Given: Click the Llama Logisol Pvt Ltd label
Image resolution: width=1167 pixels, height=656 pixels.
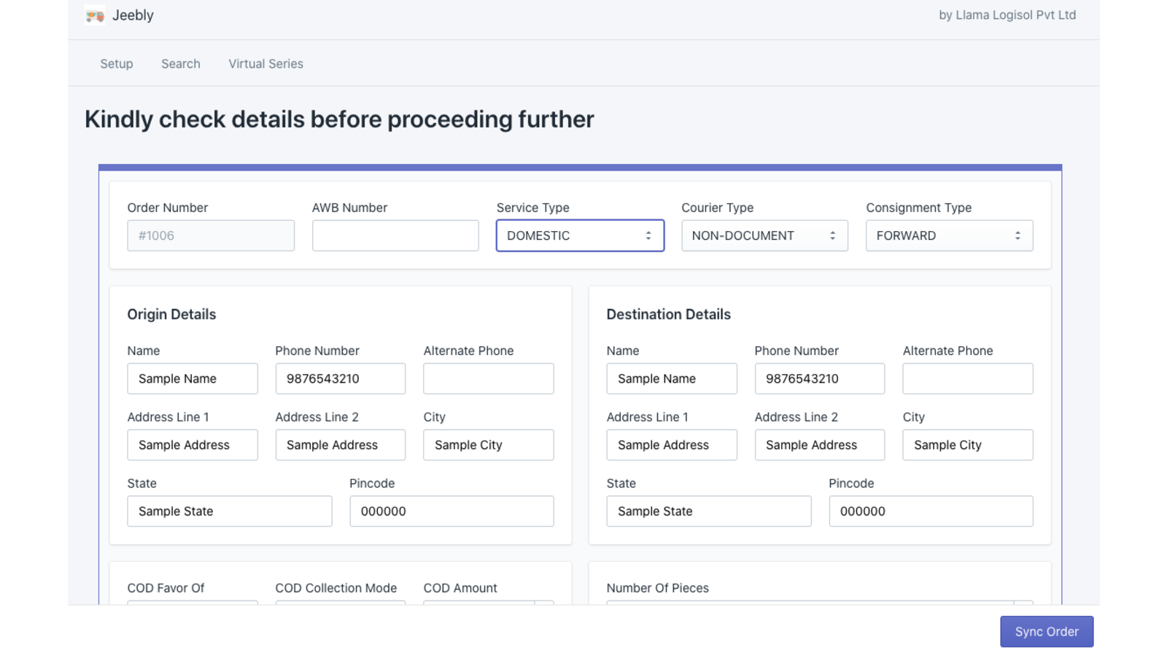Looking at the screenshot, I should coord(1007,15).
